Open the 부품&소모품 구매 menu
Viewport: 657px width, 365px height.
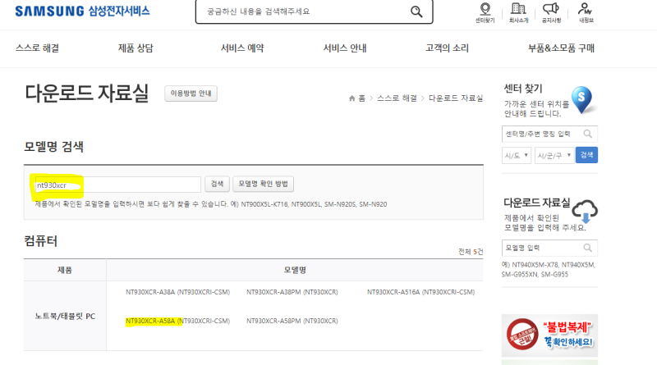tap(561, 48)
